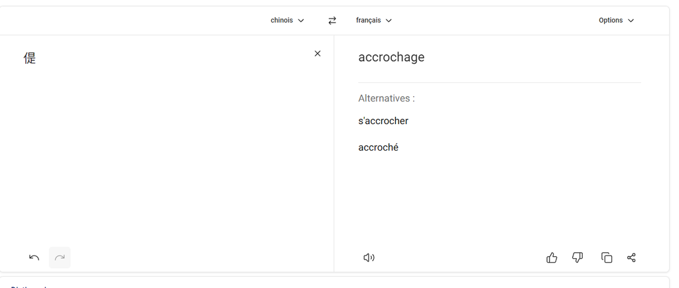Open the Options dropdown
The image size is (679, 288).
pyautogui.click(x=616, y=21)
